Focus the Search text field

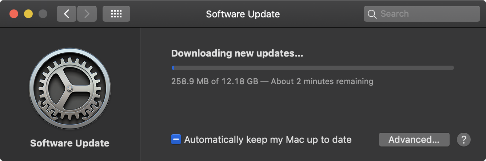click(x=422, y=14)
